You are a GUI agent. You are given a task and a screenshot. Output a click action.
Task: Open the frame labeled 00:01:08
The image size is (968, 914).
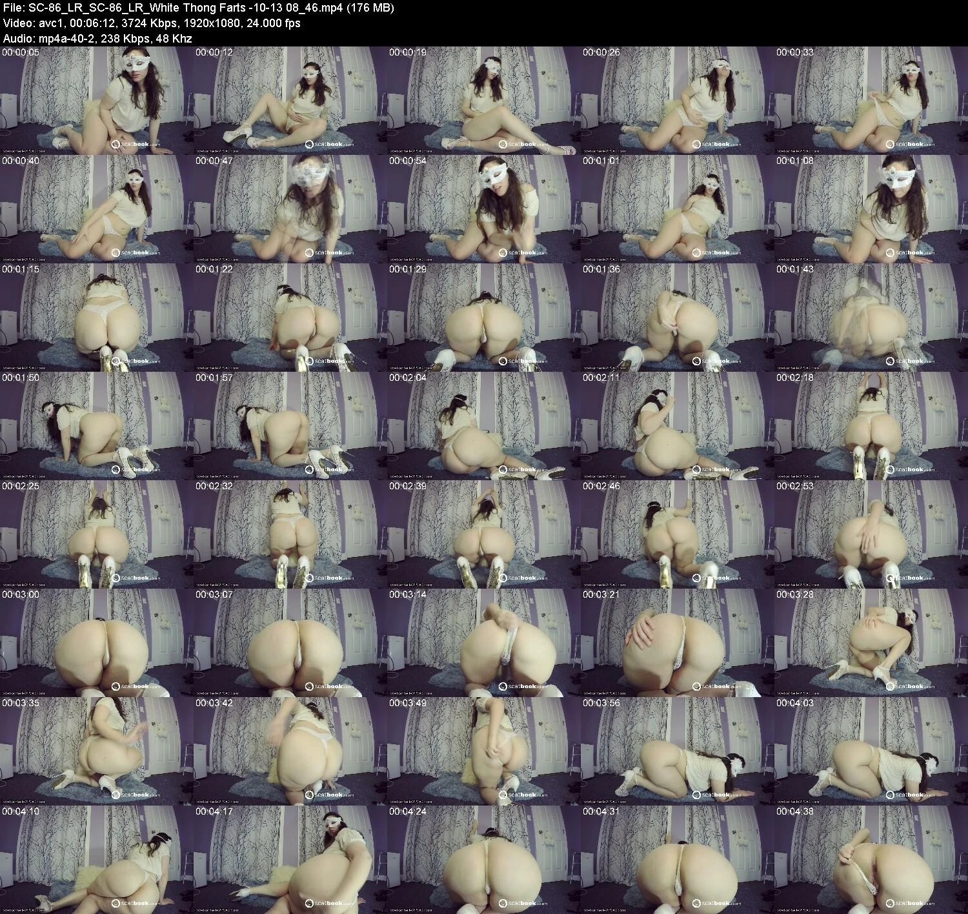[871, 208]
